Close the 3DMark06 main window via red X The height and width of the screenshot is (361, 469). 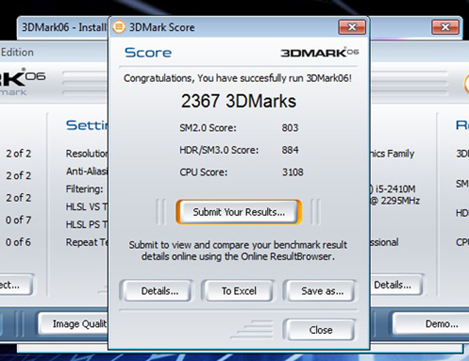click(446, 27)
